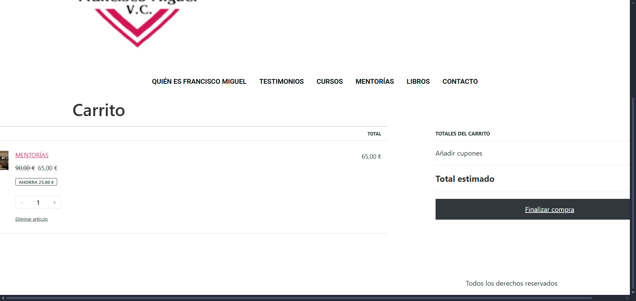Viewport: 636px width, 301px height.
Task: Expand the Añadir cupones section
Action: pos(459,154)
